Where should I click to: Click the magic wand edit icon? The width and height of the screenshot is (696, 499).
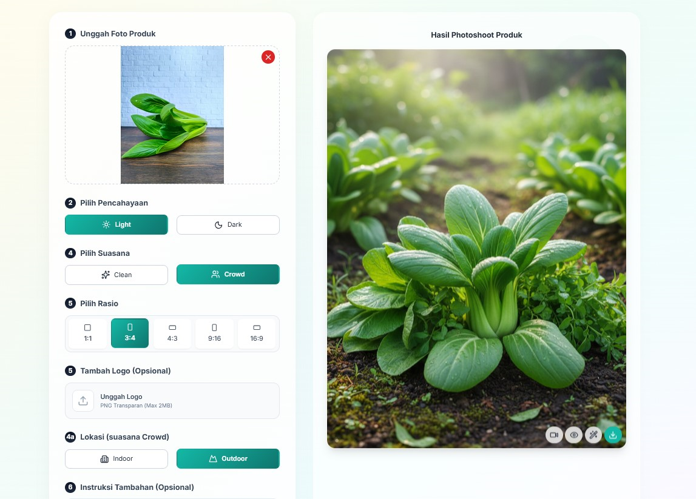(x=593, y=435)
